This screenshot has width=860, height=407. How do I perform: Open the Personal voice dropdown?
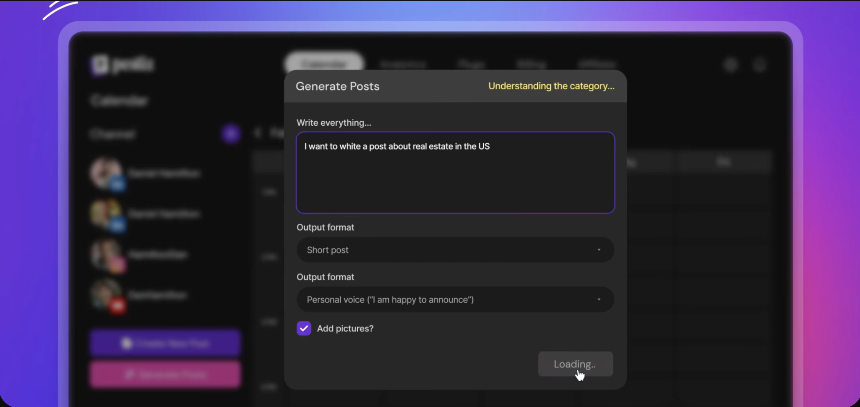455,299
